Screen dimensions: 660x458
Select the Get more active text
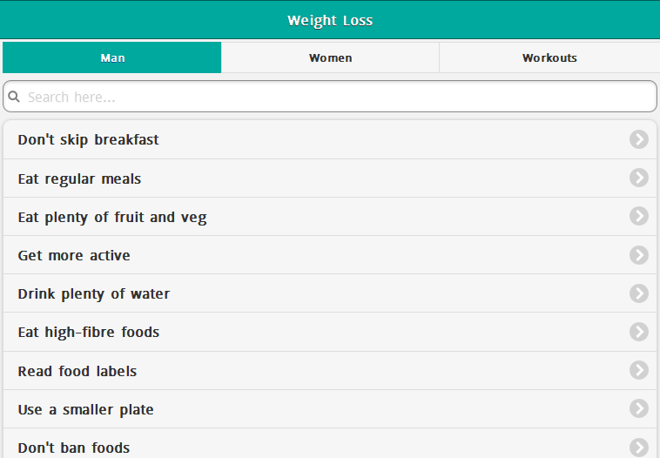pos(74,255)
